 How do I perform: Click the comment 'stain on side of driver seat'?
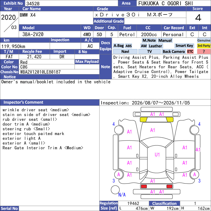[x=46, y=115]
